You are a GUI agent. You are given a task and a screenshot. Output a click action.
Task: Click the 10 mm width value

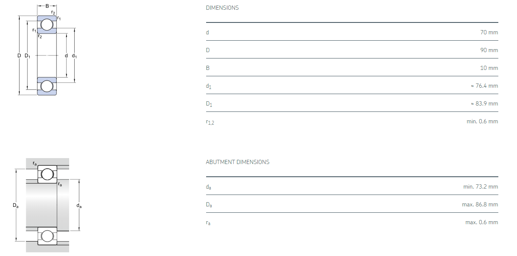pyautogui.click(x=489, y=68)
